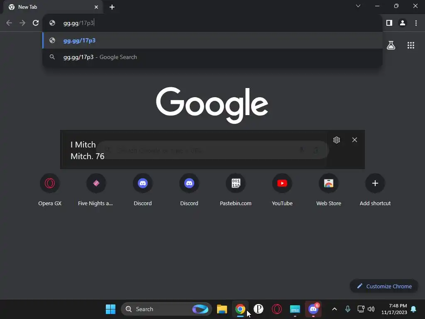Open the teal keyboard app in taskbar
The image size is (425, 319).
(x=295, y=309)
